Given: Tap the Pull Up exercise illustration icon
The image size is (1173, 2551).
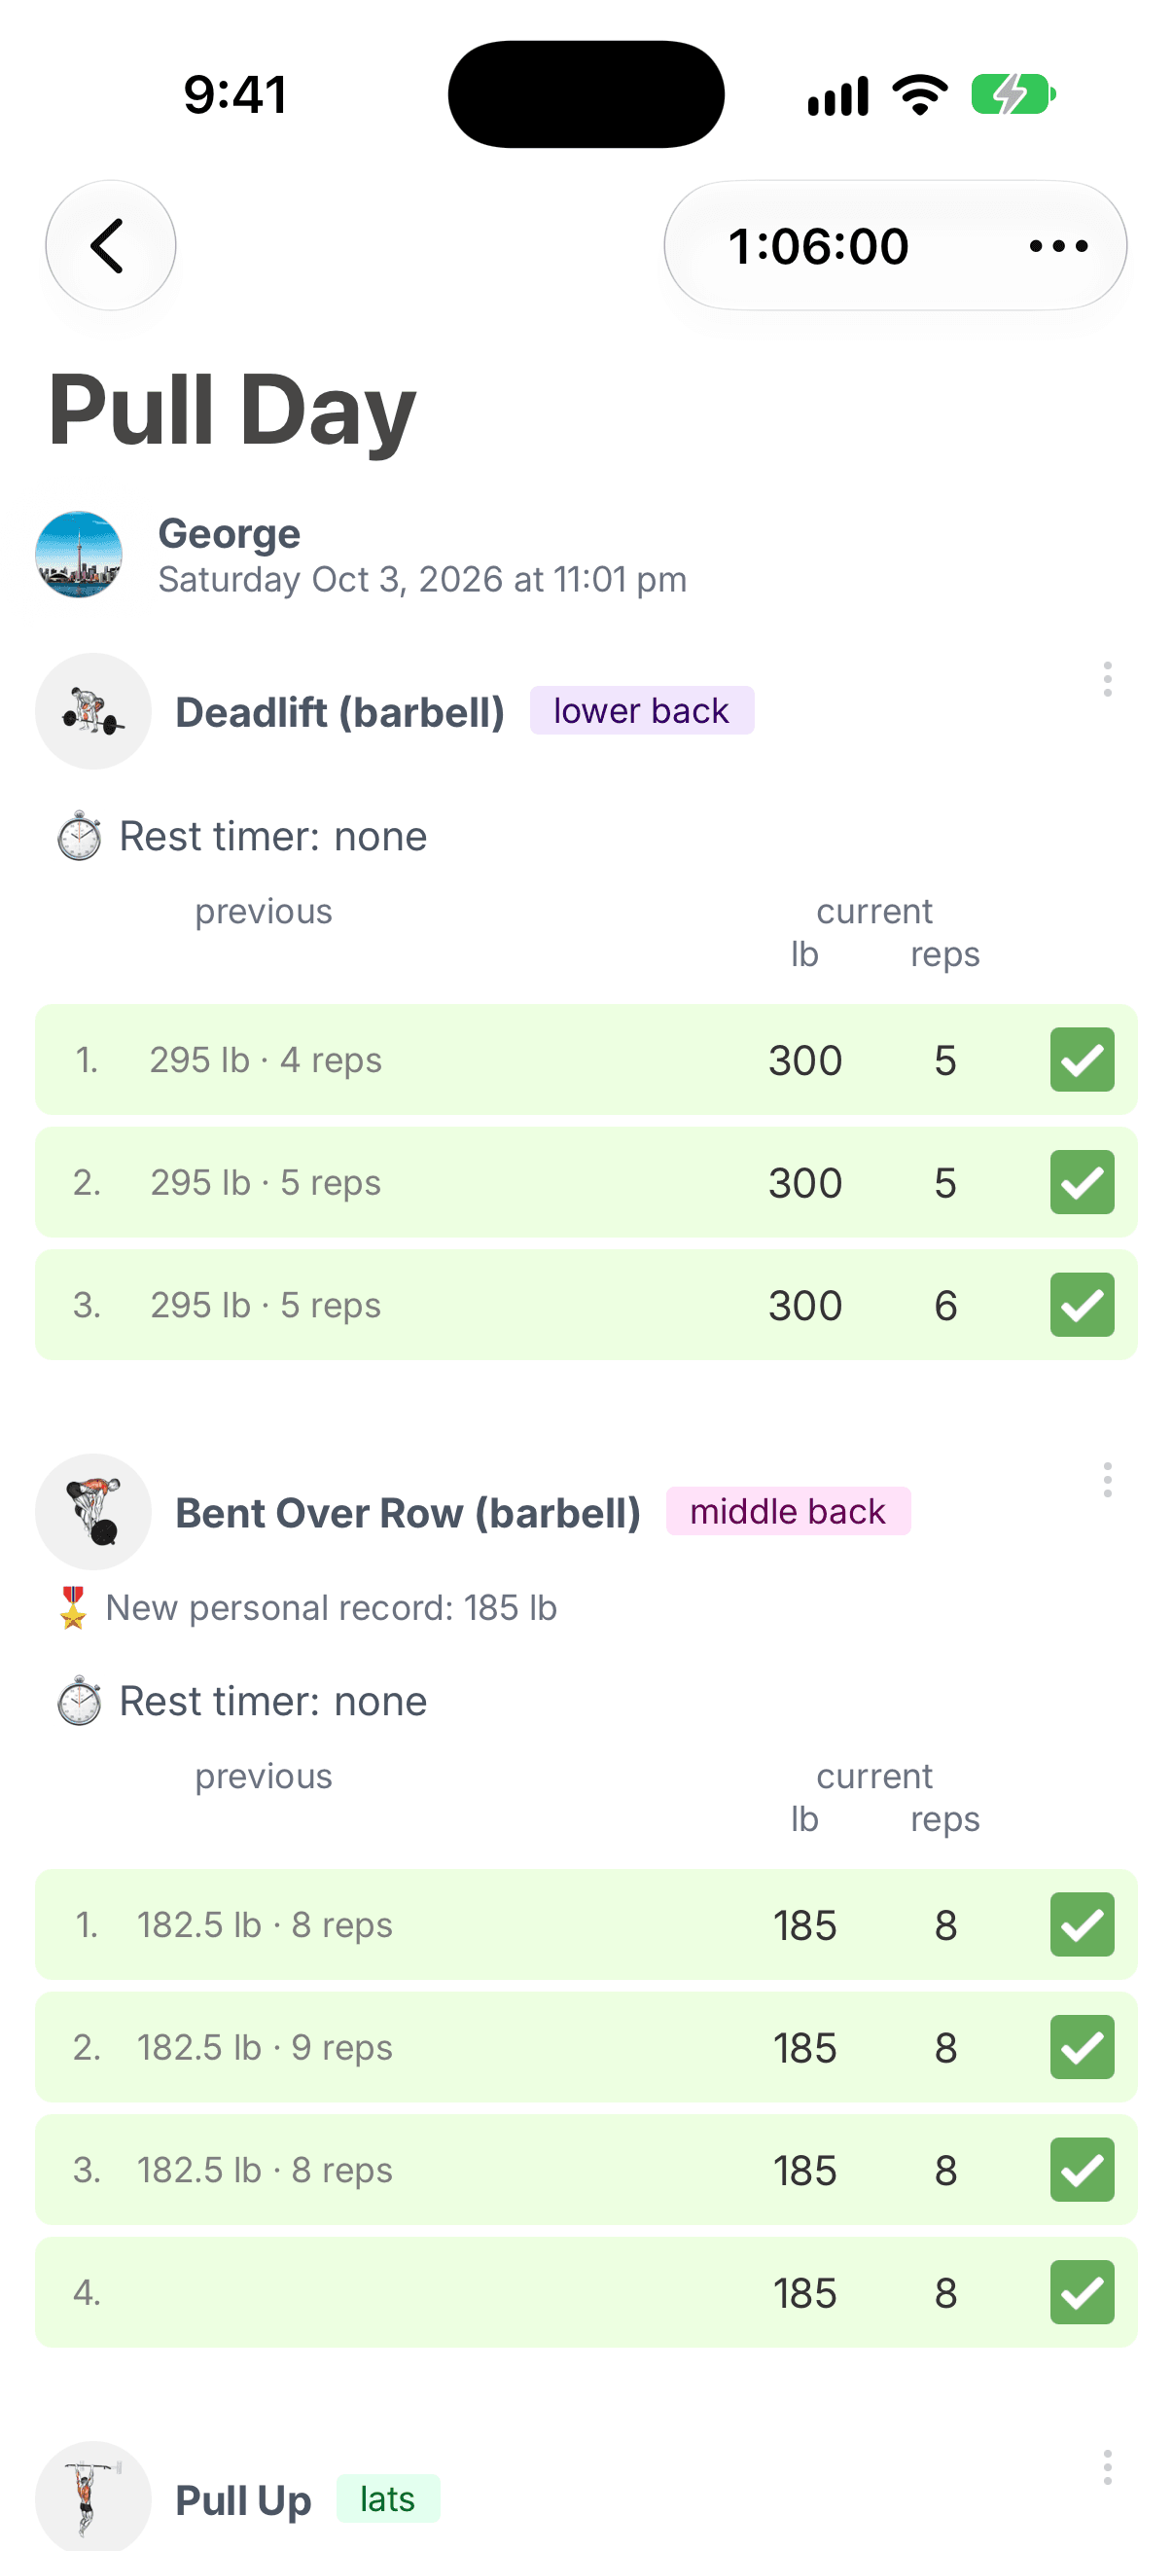Looking at the screenshot, I should pos(93,2496).
